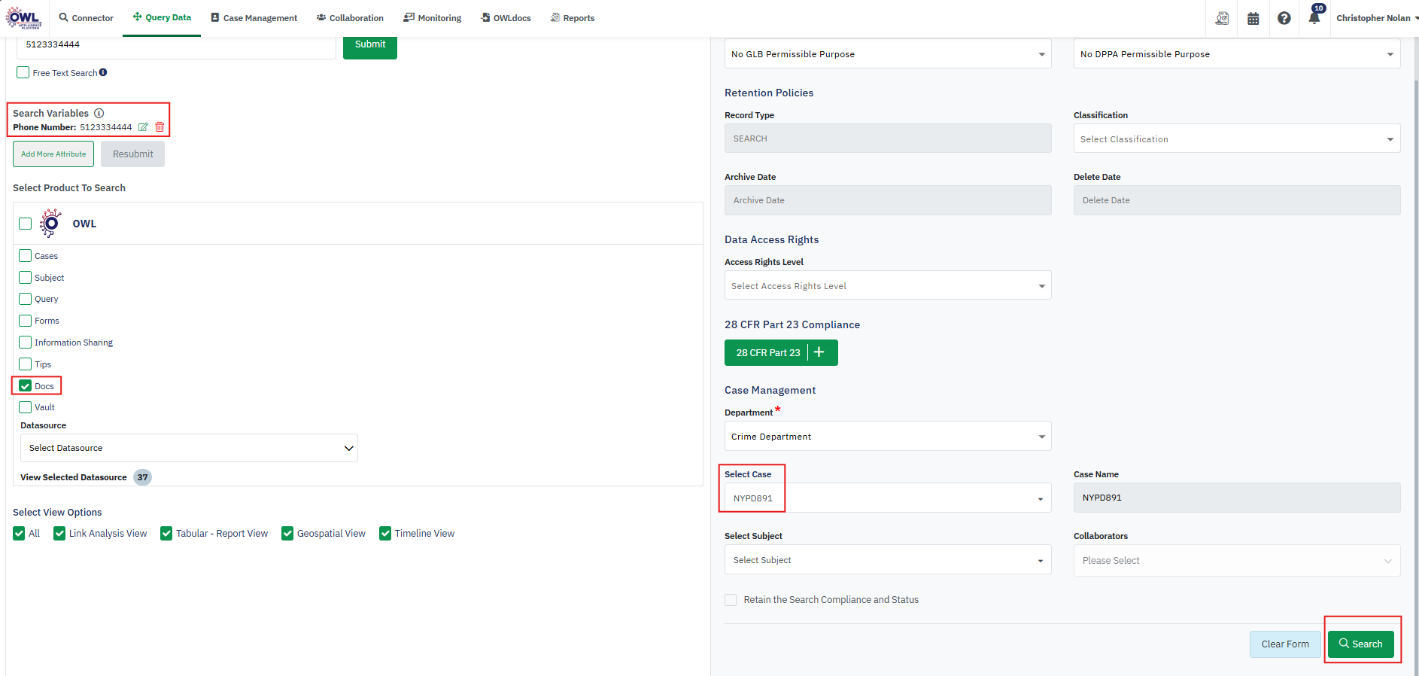This screenshot has width=1419, height=676.
Task: Click the plus icon beside 28 CFR Part 23
Action: tap(819, 352)
